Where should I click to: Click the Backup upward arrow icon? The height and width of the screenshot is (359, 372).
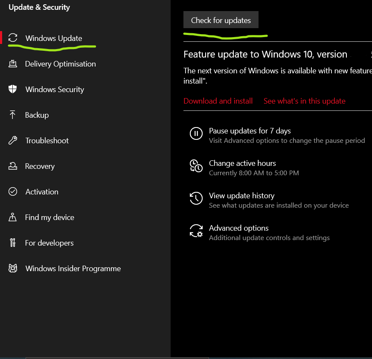click(12, 115)
